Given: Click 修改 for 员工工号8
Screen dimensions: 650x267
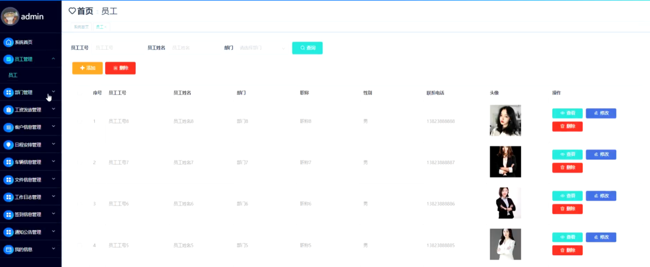Looking at the screenshot, I should tap(601, 113).
